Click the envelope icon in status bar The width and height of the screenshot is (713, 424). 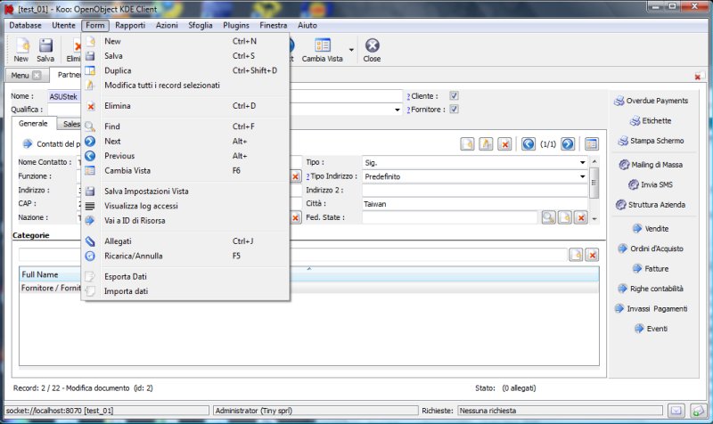coord(676,410)
